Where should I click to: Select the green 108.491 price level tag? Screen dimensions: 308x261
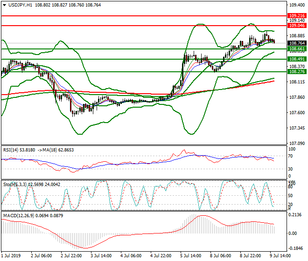pyautogui.click(x=297, y=59)
